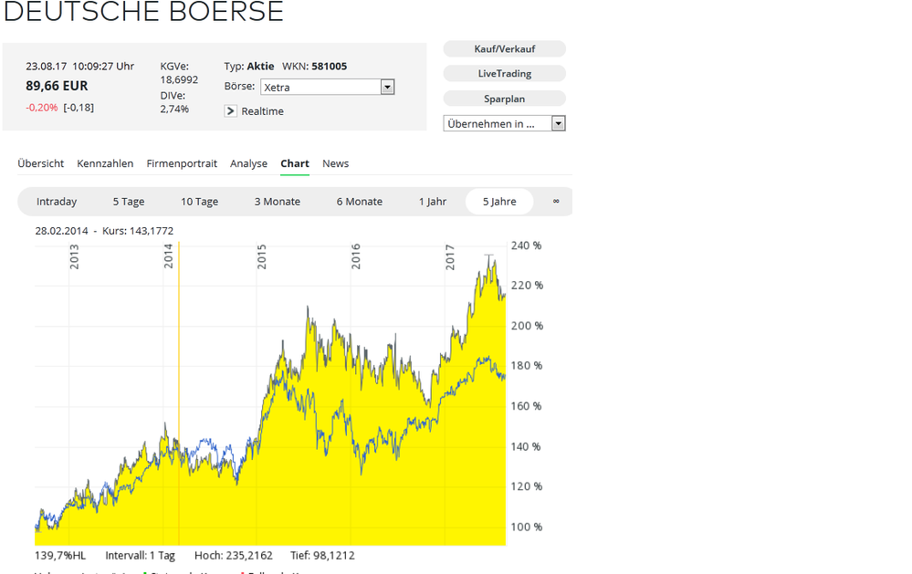
Task: Expand the Realtime arrow icon
Action: [x=230, y=110]
